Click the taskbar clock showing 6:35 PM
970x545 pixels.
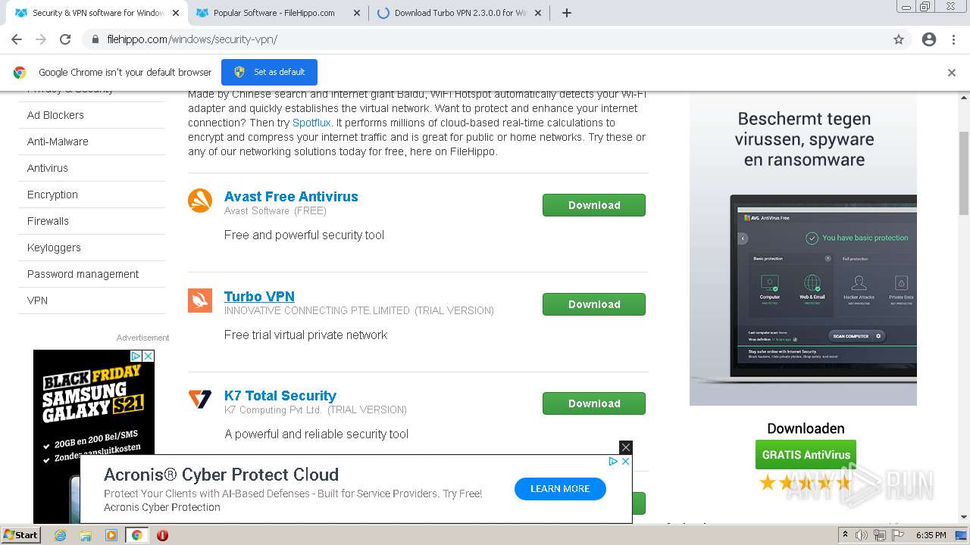pos(931,535)
